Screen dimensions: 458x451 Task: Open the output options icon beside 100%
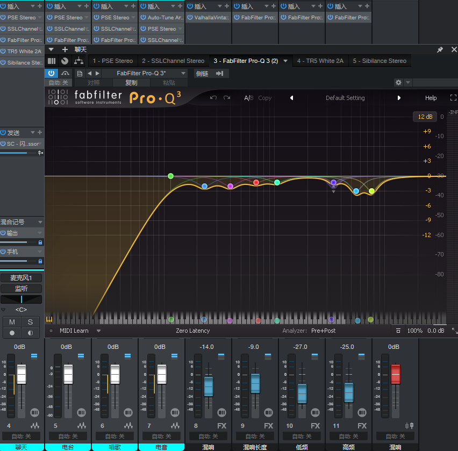(x=398, y=331)
